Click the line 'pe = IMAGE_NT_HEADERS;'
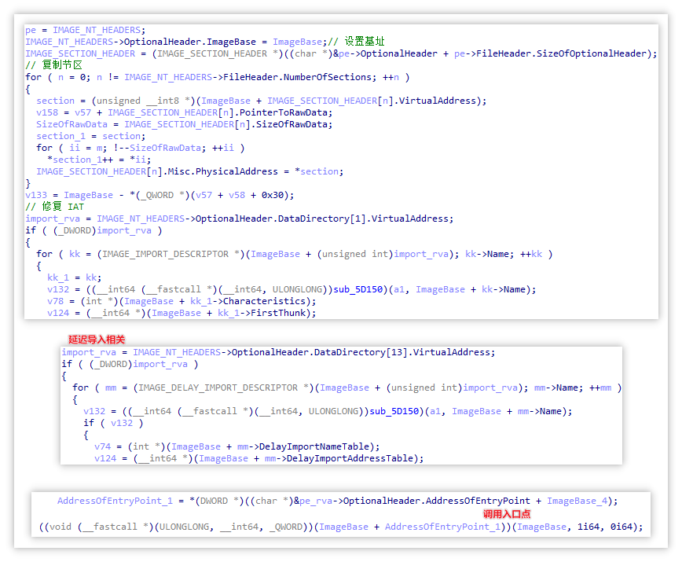This screenshot has height=562, width=682. pyautogui.click(x=85, y=30)
